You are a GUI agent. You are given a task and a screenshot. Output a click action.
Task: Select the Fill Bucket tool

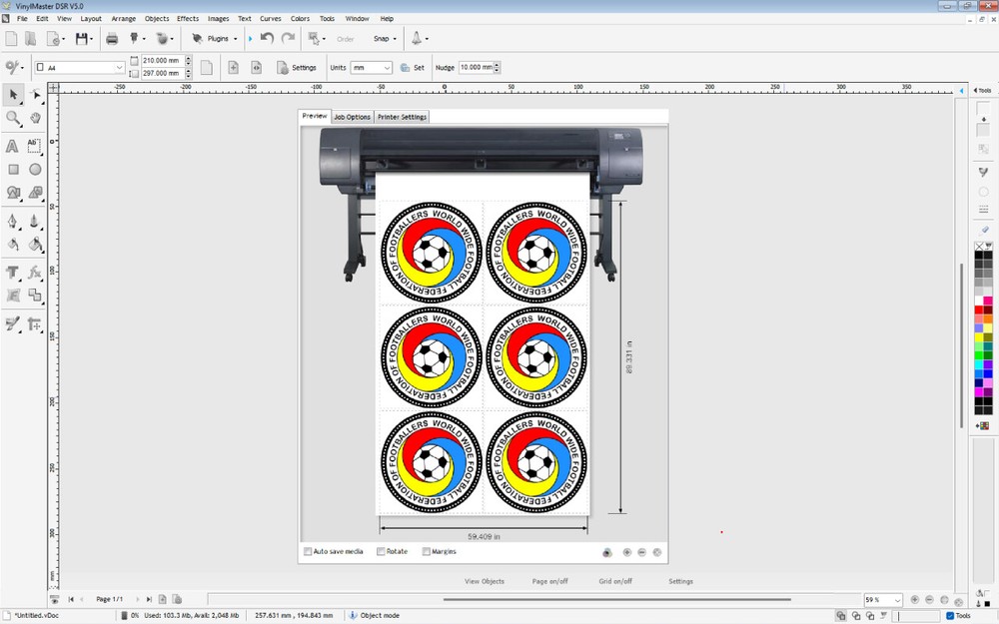34,243
